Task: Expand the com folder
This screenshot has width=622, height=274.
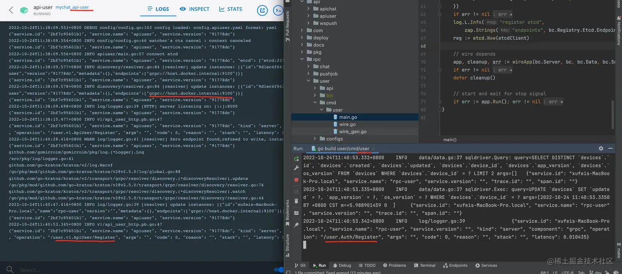Action: click(x=302, y=30)
